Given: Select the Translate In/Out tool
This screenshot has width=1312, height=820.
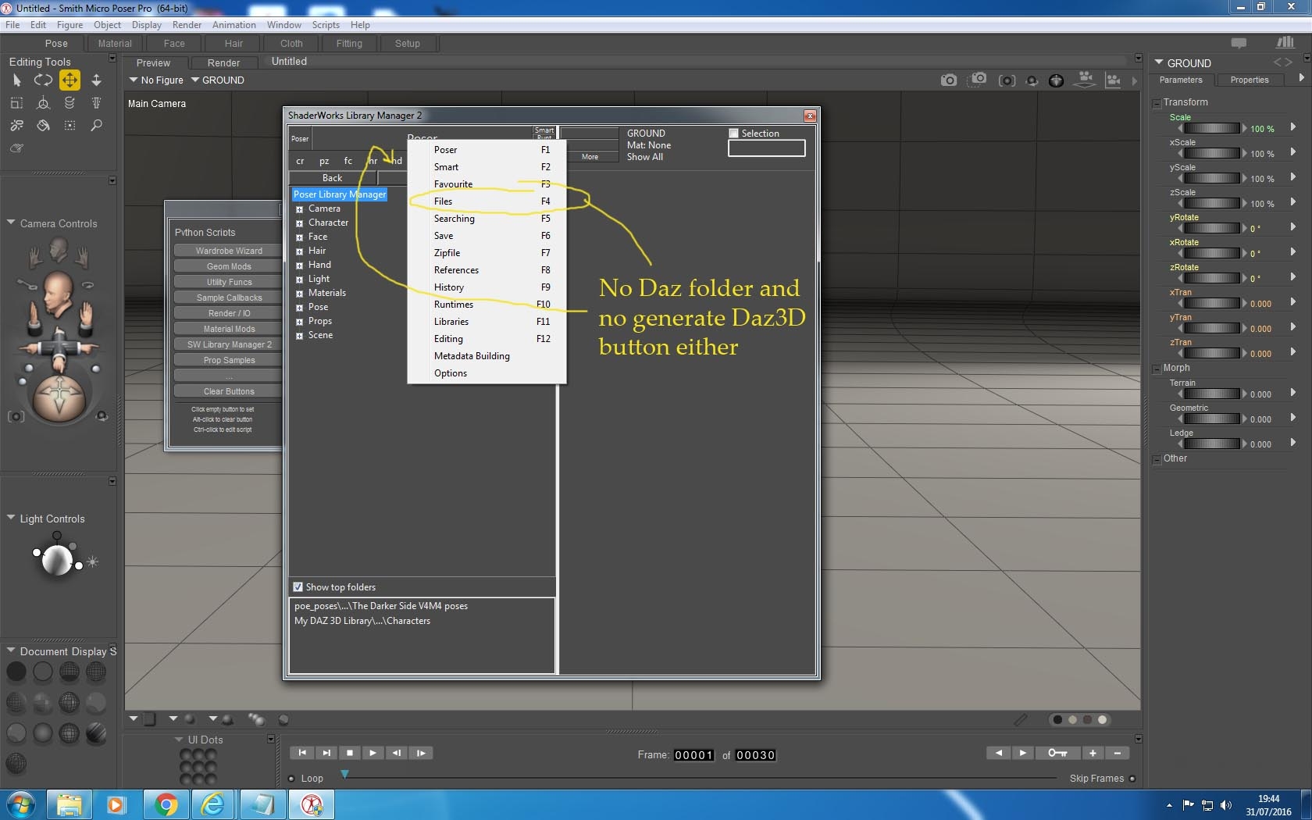Looking at the screenshot, I should (x=96, y=80).
